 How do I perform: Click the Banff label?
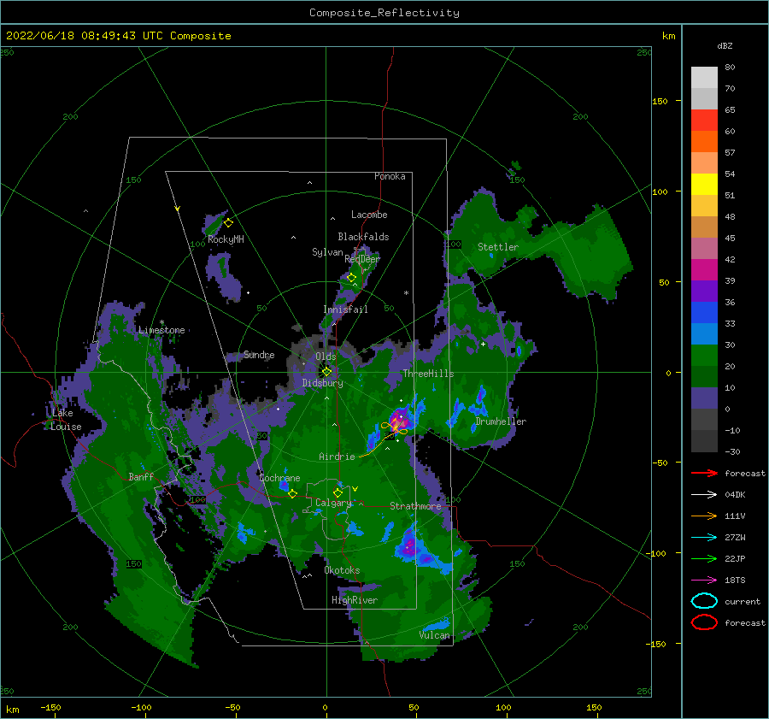pyautogui.click(x=141, y=477)
